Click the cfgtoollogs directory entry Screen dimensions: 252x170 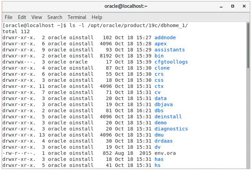point(171,62)
